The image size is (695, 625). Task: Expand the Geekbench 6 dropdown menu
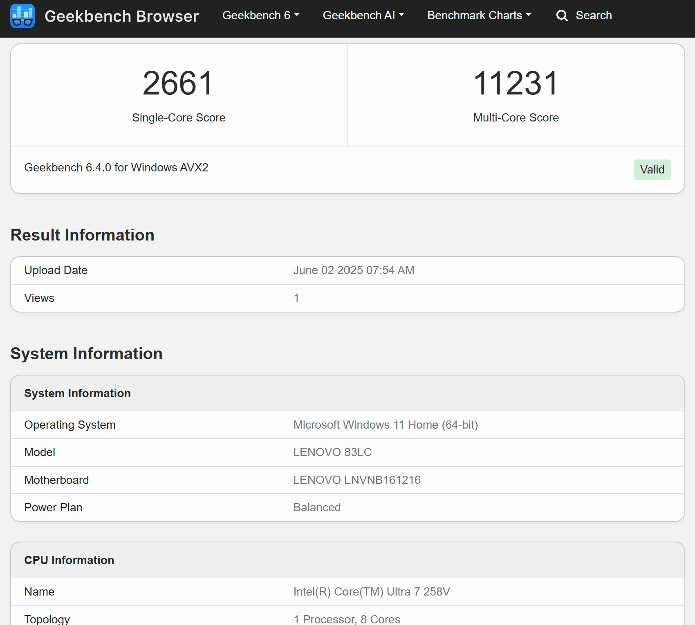pyautogui.click(x=261, y=16)
